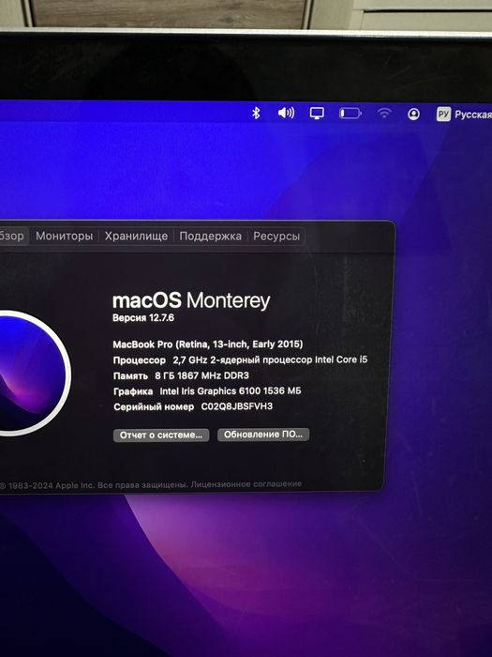Switch to the Хранилище tab
The height and width of the screenshot is (657, 492).
[x=136, y=236]
